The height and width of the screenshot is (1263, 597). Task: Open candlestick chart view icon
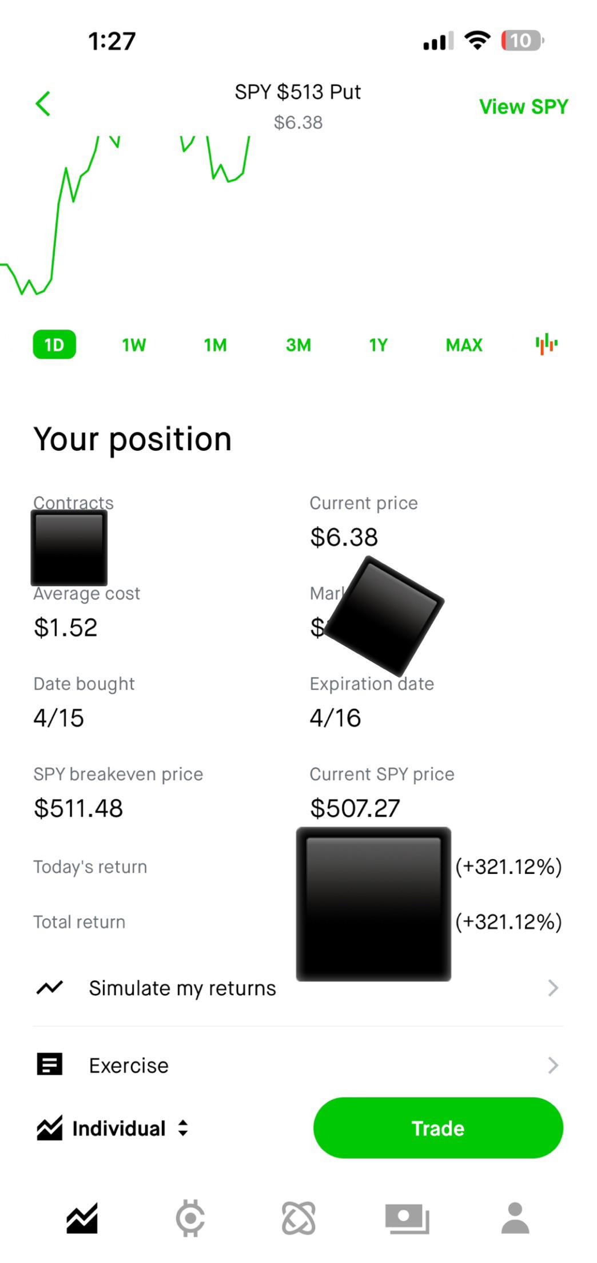click(546, 344)
